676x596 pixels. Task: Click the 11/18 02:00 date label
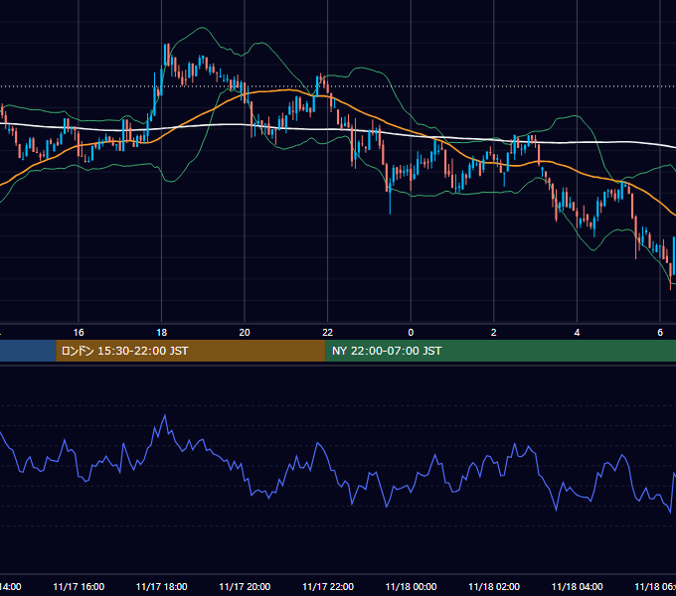(494, 586)
